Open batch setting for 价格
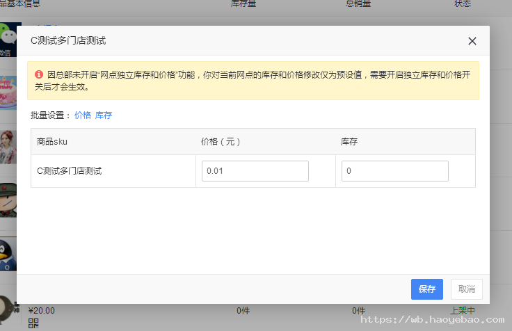The height and width of the screenshot is (331, 512). [82, 115]
